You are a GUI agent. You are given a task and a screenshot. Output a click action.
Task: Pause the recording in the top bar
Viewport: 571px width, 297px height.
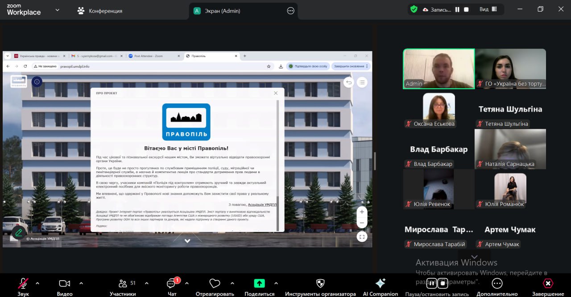(457, 9)
